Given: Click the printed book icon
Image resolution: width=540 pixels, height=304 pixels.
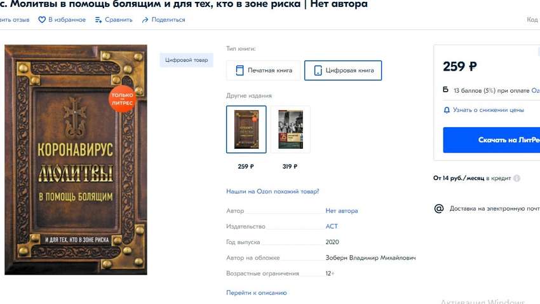Looking at the screenshot, I should coord(240,71).
